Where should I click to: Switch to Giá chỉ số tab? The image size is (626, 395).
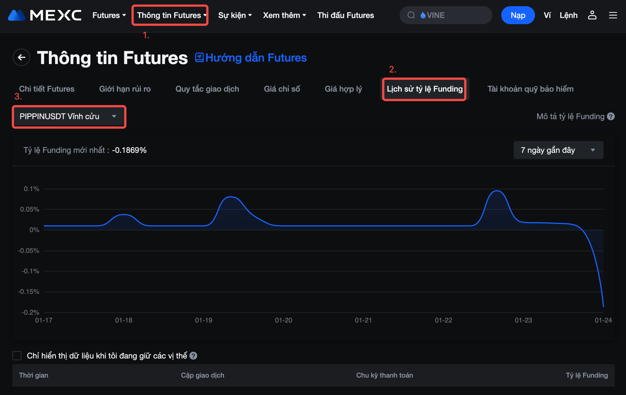tap(282, 89)
